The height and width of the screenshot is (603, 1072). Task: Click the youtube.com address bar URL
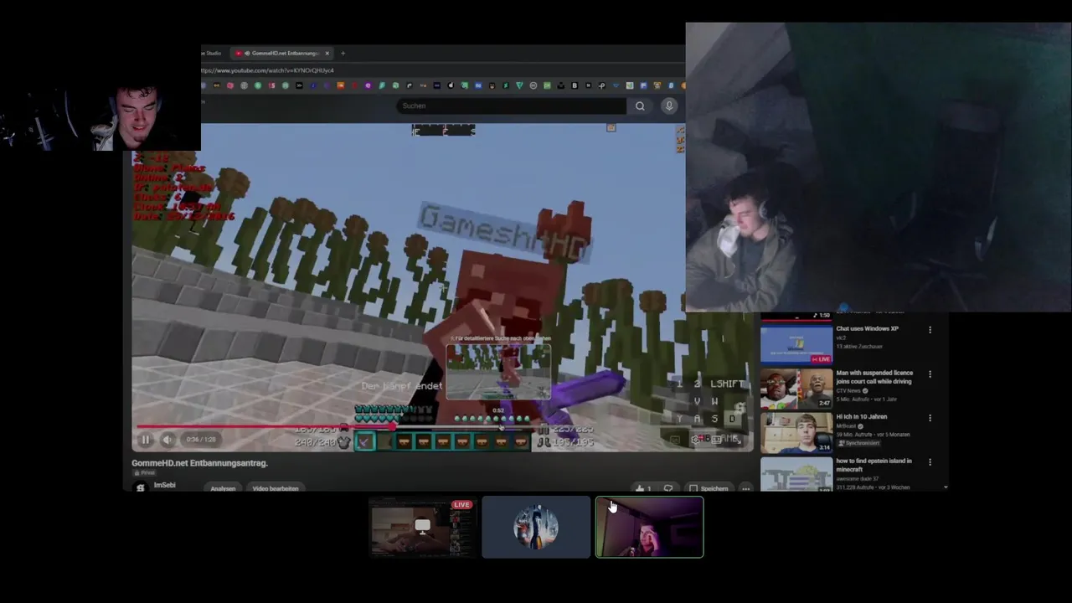[x=268, y=70]
